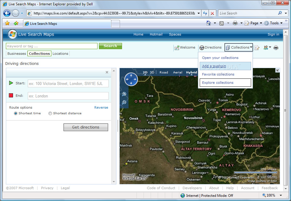This screenshot has height=201, width=291.
Task: Click the map pan compass control
Action: click(131, 79)
